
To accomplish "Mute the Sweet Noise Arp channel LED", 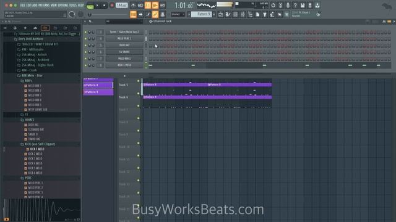I will pos(85,32).
